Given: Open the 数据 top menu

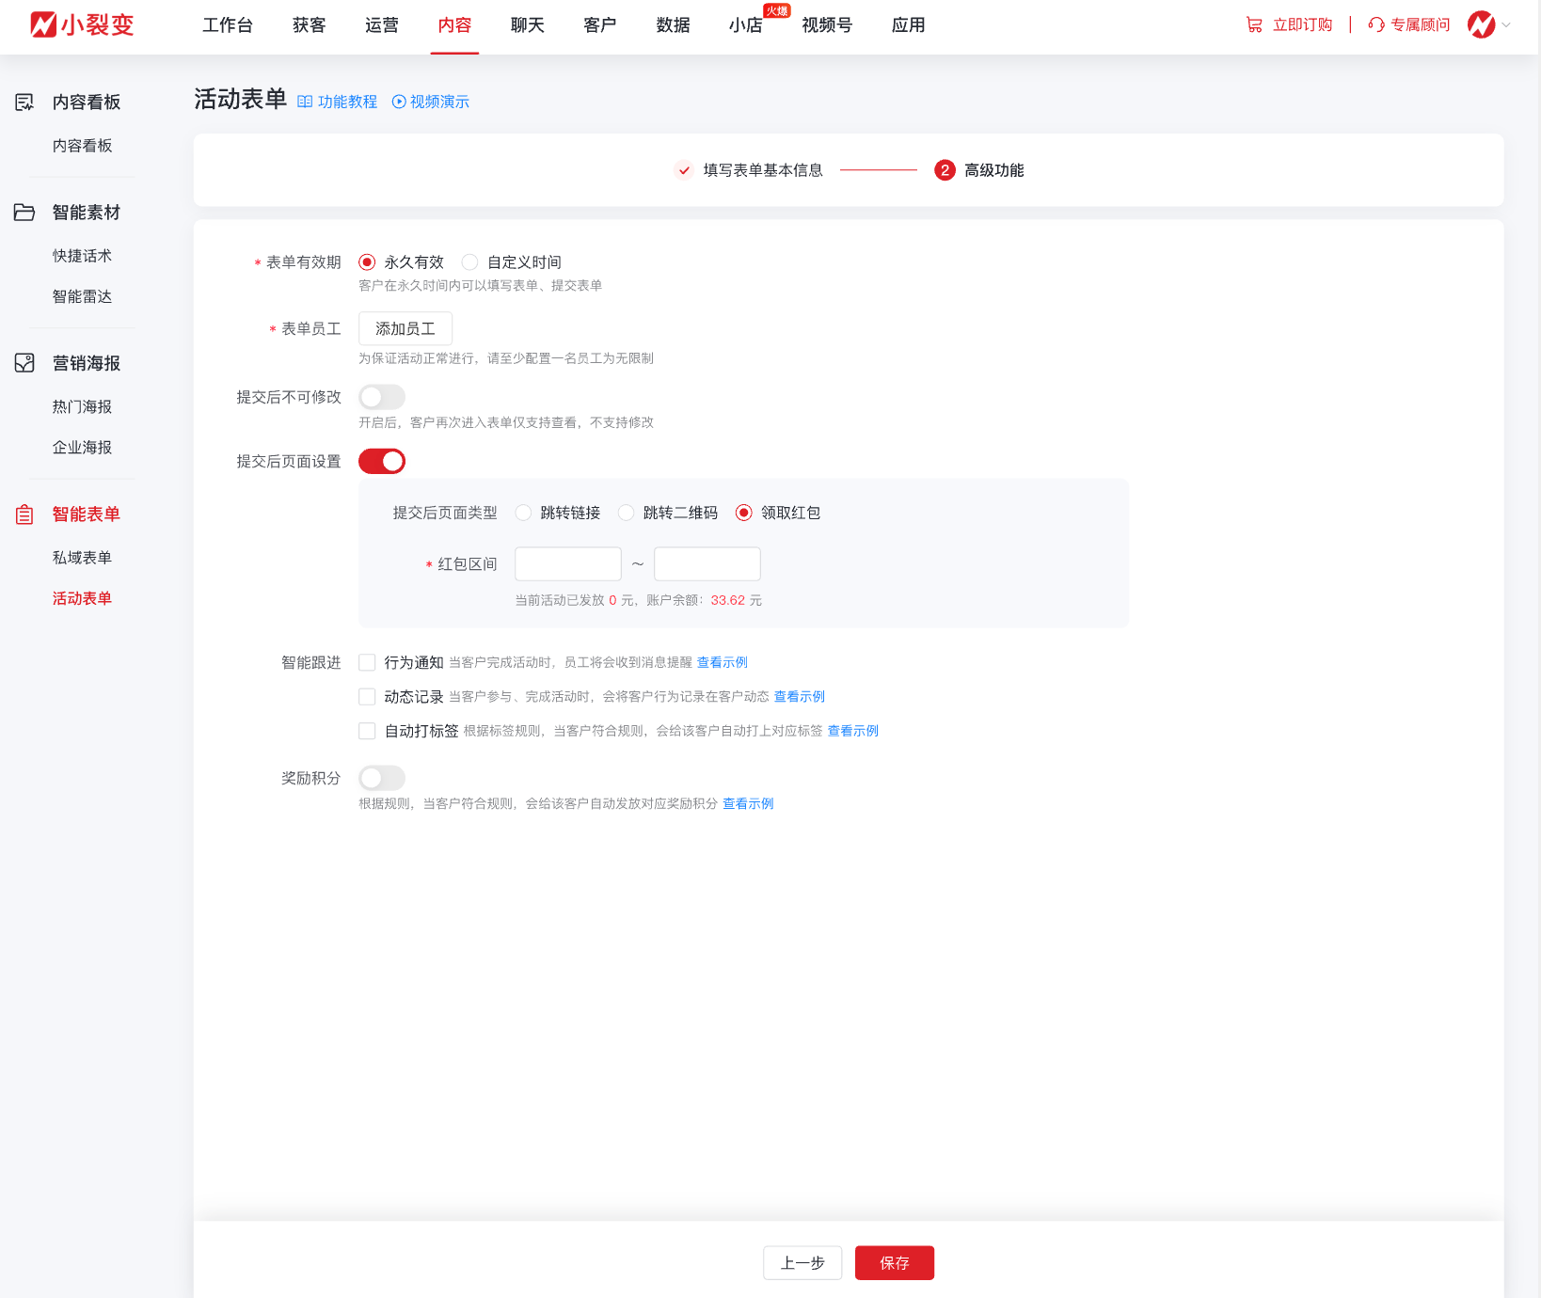Looking at the screenshot, I should tap(674, 25).
